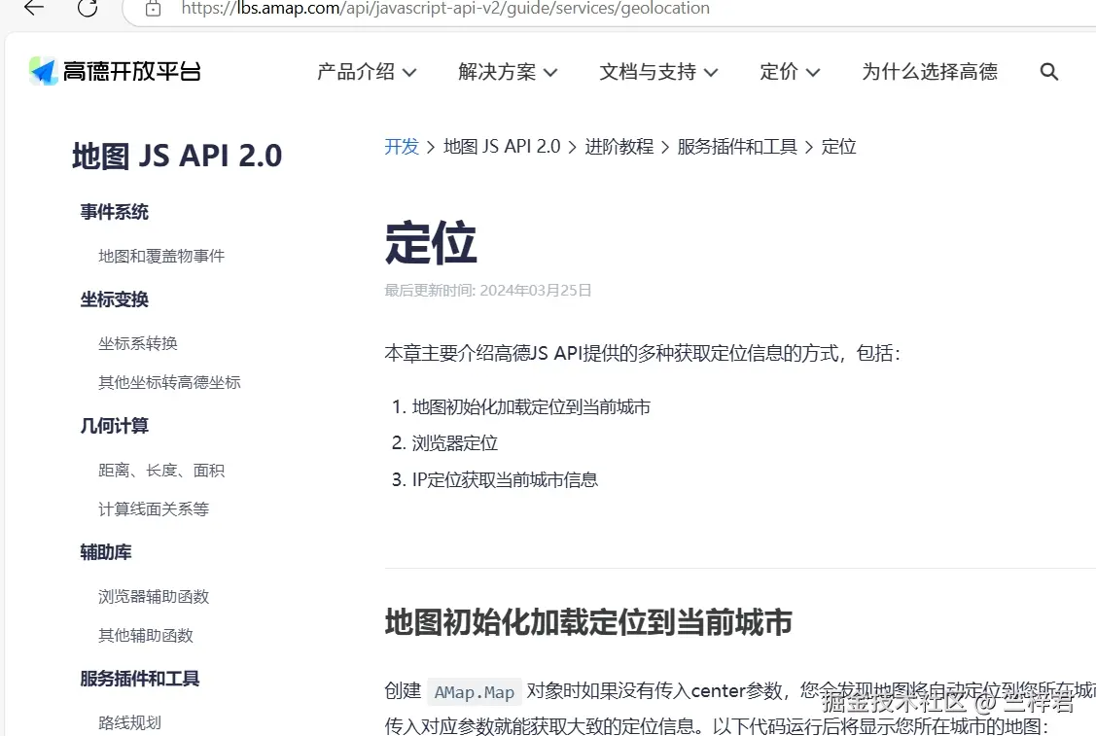Open the search magnifier icon
This screenshot has width=1096, height=736.
coord(1048,71)
